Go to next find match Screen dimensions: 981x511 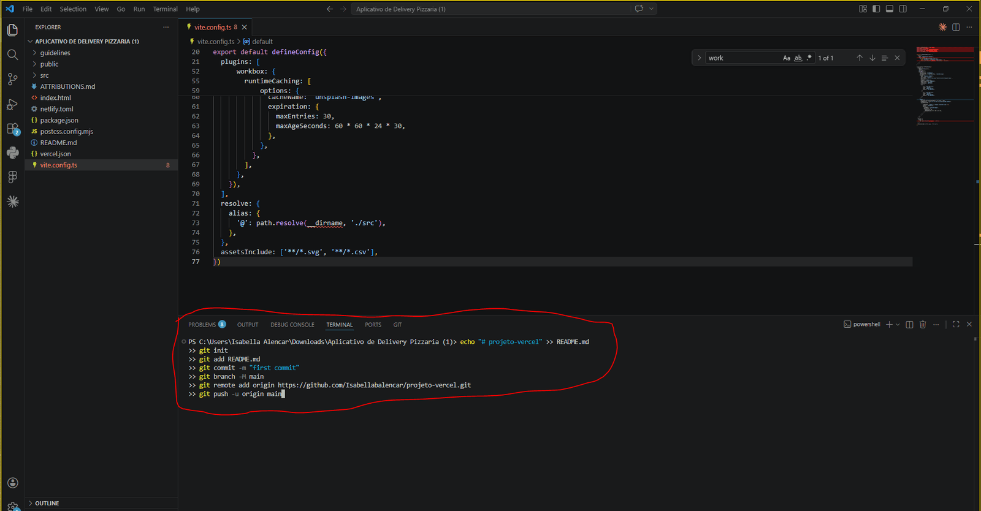(872, 58)
